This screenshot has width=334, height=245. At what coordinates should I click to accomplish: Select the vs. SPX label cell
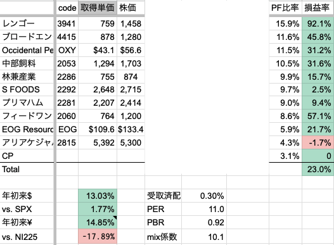(x=27, y=209)
